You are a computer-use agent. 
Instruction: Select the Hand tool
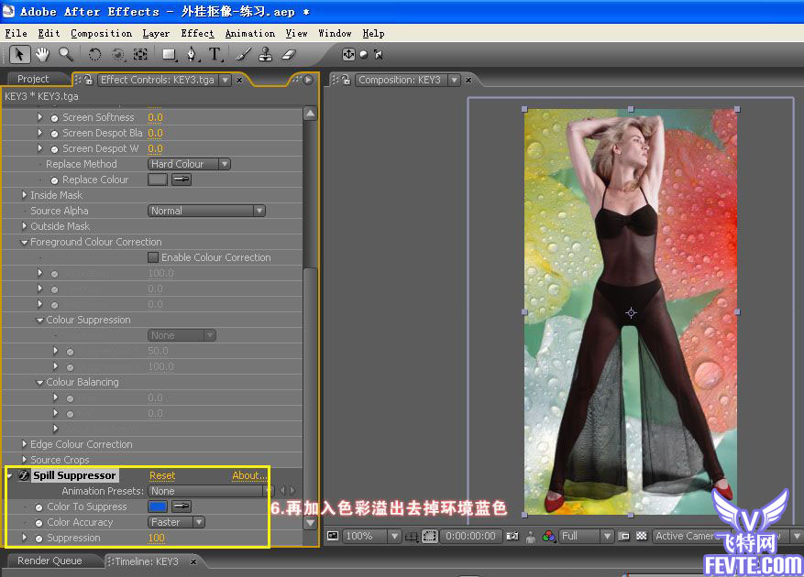click(42, 54)
